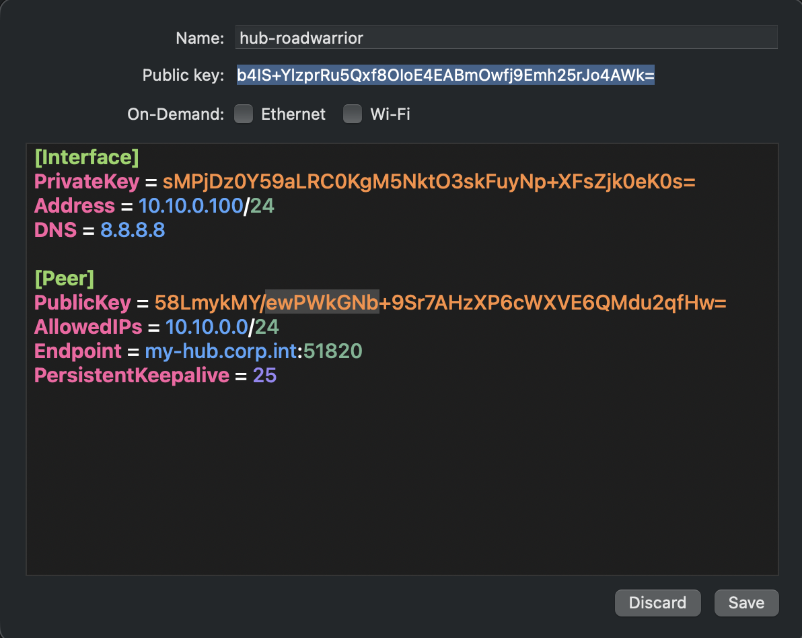This screenshot has height=638, width=802.
Task: Save the tunnel configuration
Action: (746, 603)
